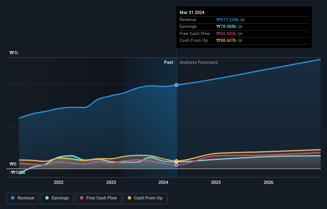This screenshot has height=209, width=327.
Task: Click the Mar 31 2024 tooltip date
Action: (x=192, y=12)
